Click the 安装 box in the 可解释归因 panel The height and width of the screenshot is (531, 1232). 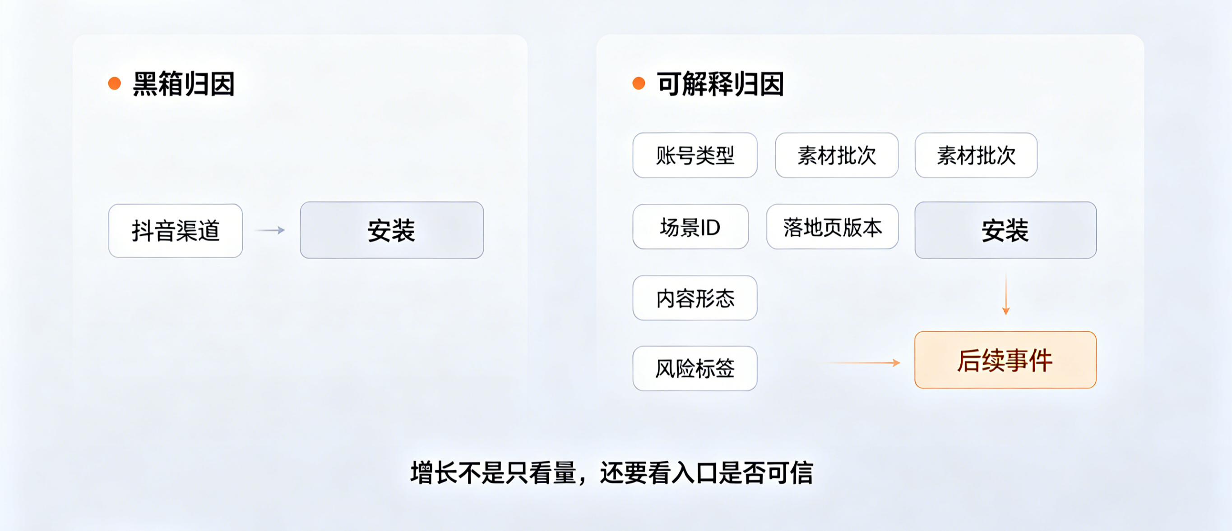1005,230
